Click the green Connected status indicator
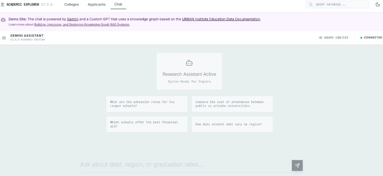 point(361,38)
